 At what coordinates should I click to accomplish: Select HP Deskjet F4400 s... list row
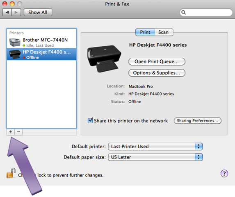41,54
